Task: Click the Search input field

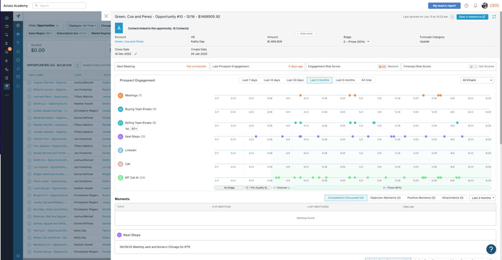Action: coord(59,6)
